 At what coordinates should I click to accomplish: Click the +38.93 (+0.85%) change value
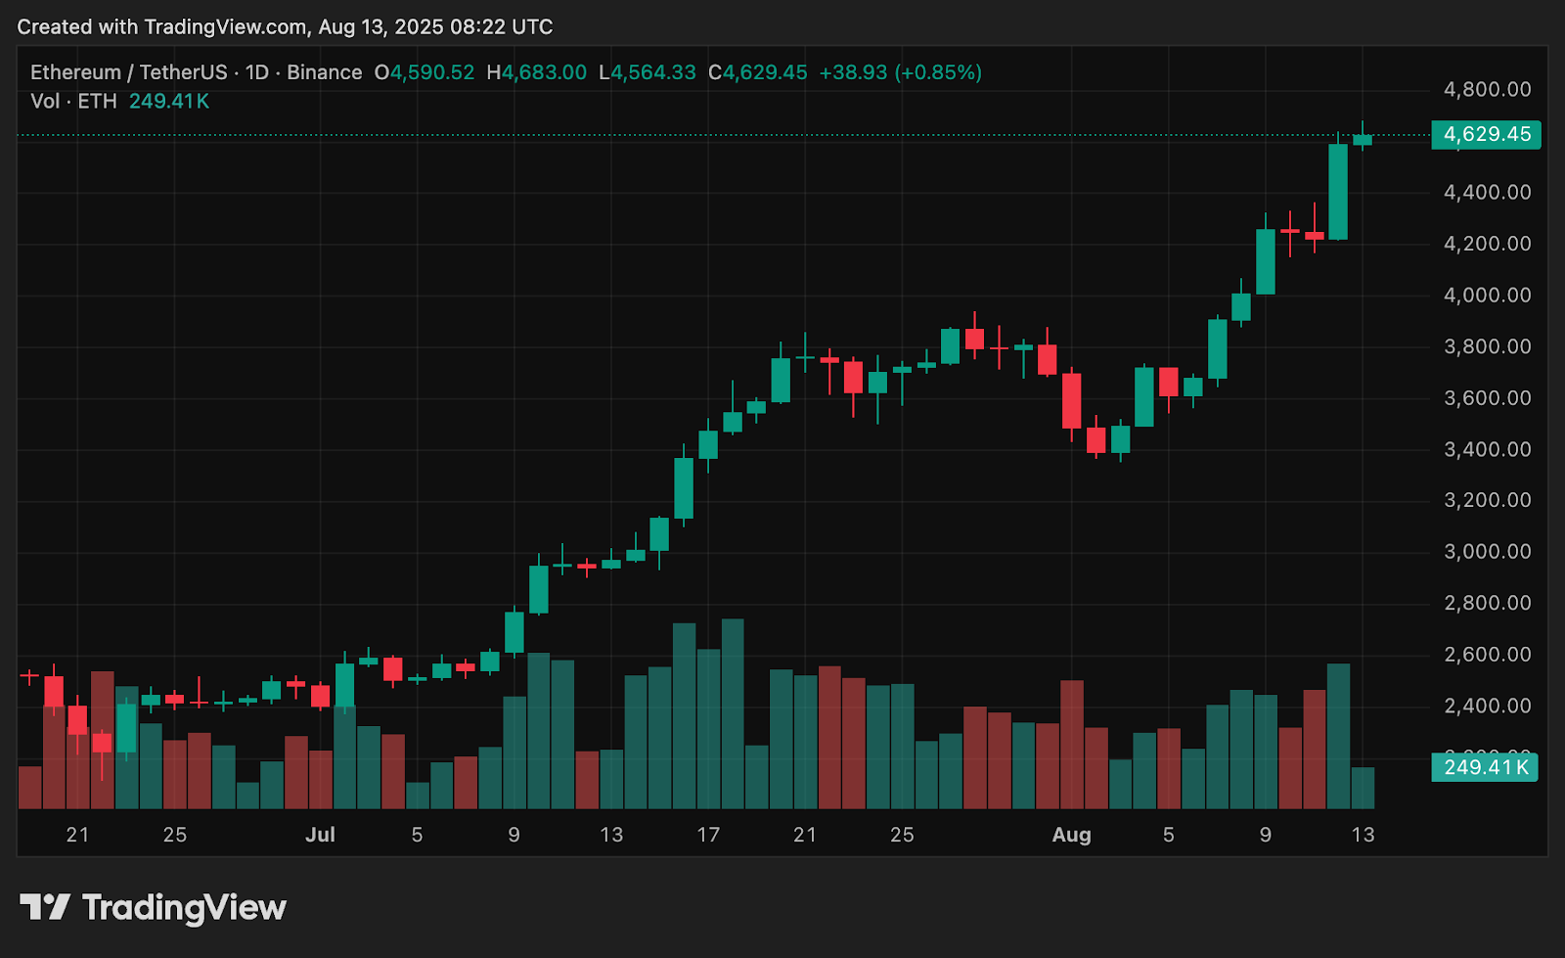tap(900, 72)
